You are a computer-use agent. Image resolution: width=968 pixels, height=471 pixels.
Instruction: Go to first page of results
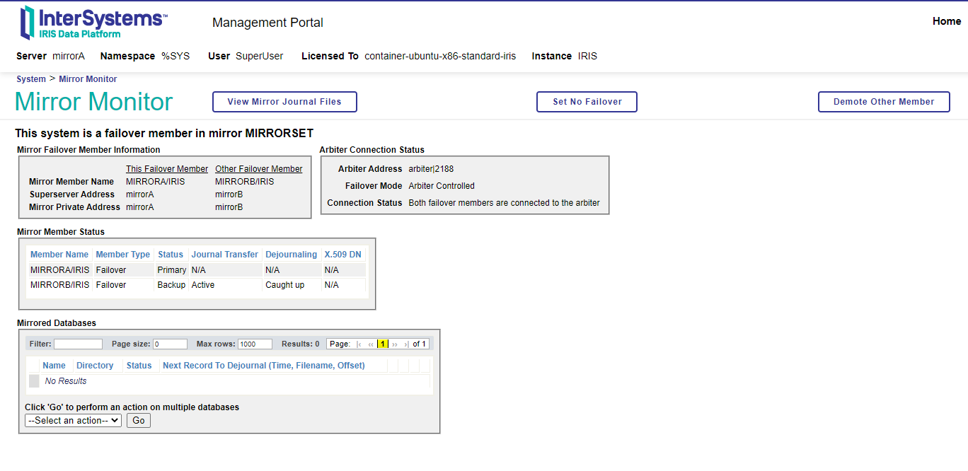[x=359, y=344]
